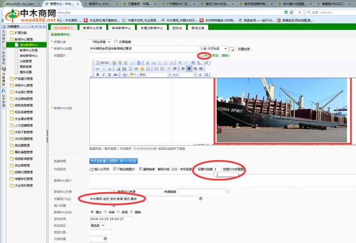Open the highlight color dropdown arrow
Viewport: 356px width, 243px height.
(136, 74)
